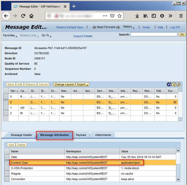Screen dimensions: 187x185
Task: Click the Log Off link
Action: point(175,27)
